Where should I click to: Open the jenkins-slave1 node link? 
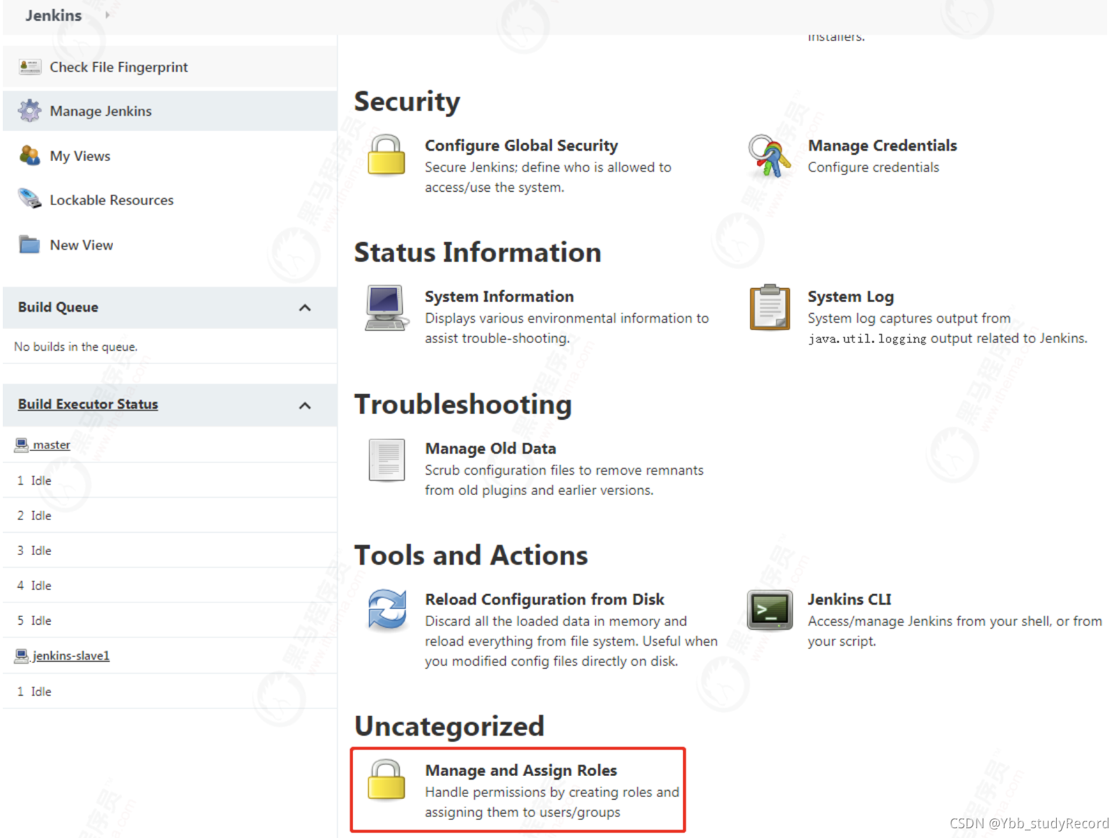point(71,656)
